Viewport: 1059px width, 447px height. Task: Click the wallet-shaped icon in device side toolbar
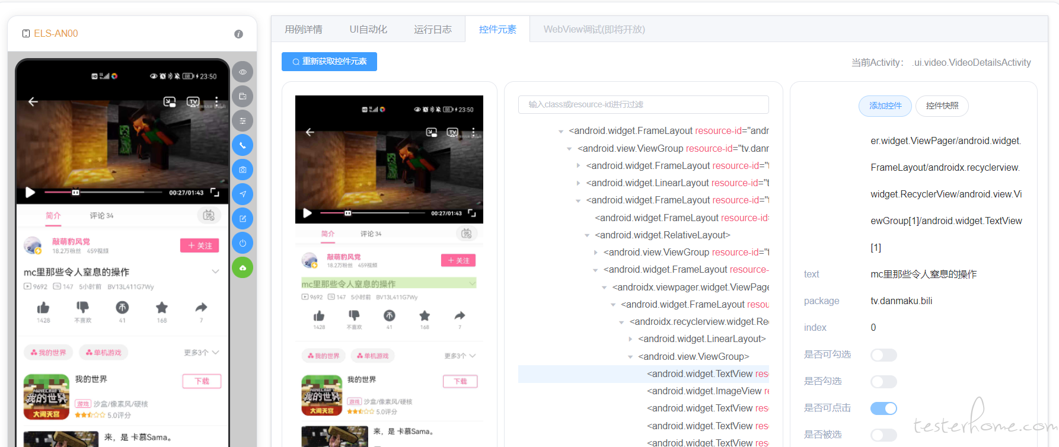243,96
